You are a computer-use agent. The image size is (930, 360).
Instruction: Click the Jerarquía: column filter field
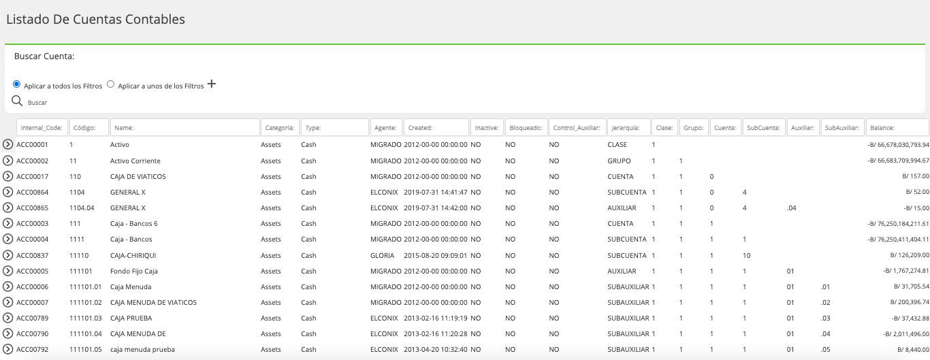click(628, 127)
